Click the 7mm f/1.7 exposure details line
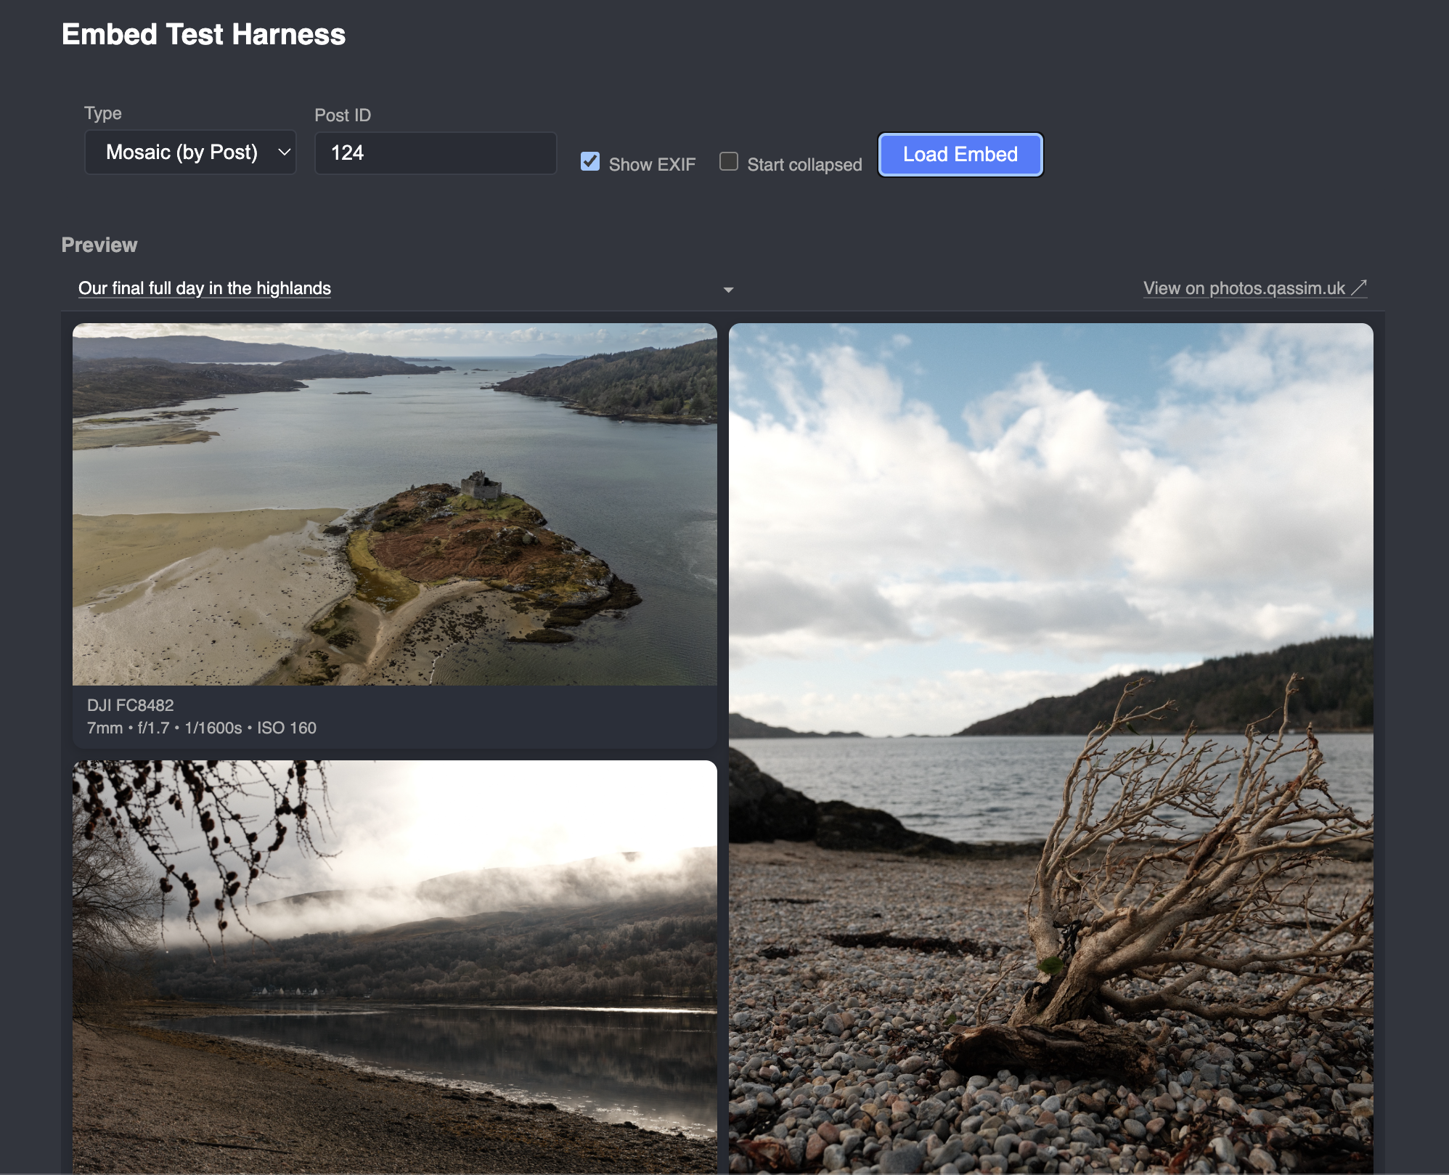Viewport: 1449px width, 1175px height. point(202,728)
